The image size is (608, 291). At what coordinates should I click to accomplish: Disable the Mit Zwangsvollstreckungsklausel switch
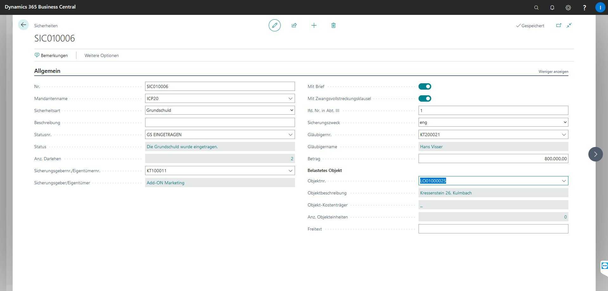click(425, 98)
